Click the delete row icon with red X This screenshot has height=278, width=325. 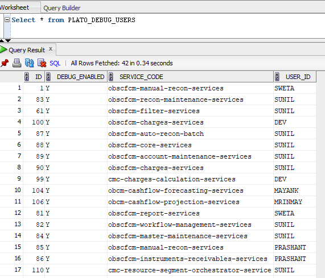(x=42, y=63)
